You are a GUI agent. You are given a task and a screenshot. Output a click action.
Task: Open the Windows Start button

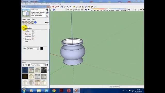pyautogui.click(x=24, y=91)
